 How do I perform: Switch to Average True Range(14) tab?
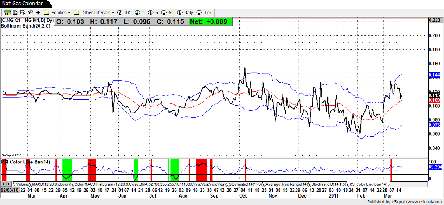(x=286, y=184)
